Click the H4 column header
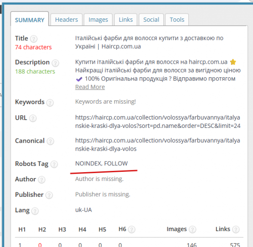253x247 pixels. pos(82,230)
